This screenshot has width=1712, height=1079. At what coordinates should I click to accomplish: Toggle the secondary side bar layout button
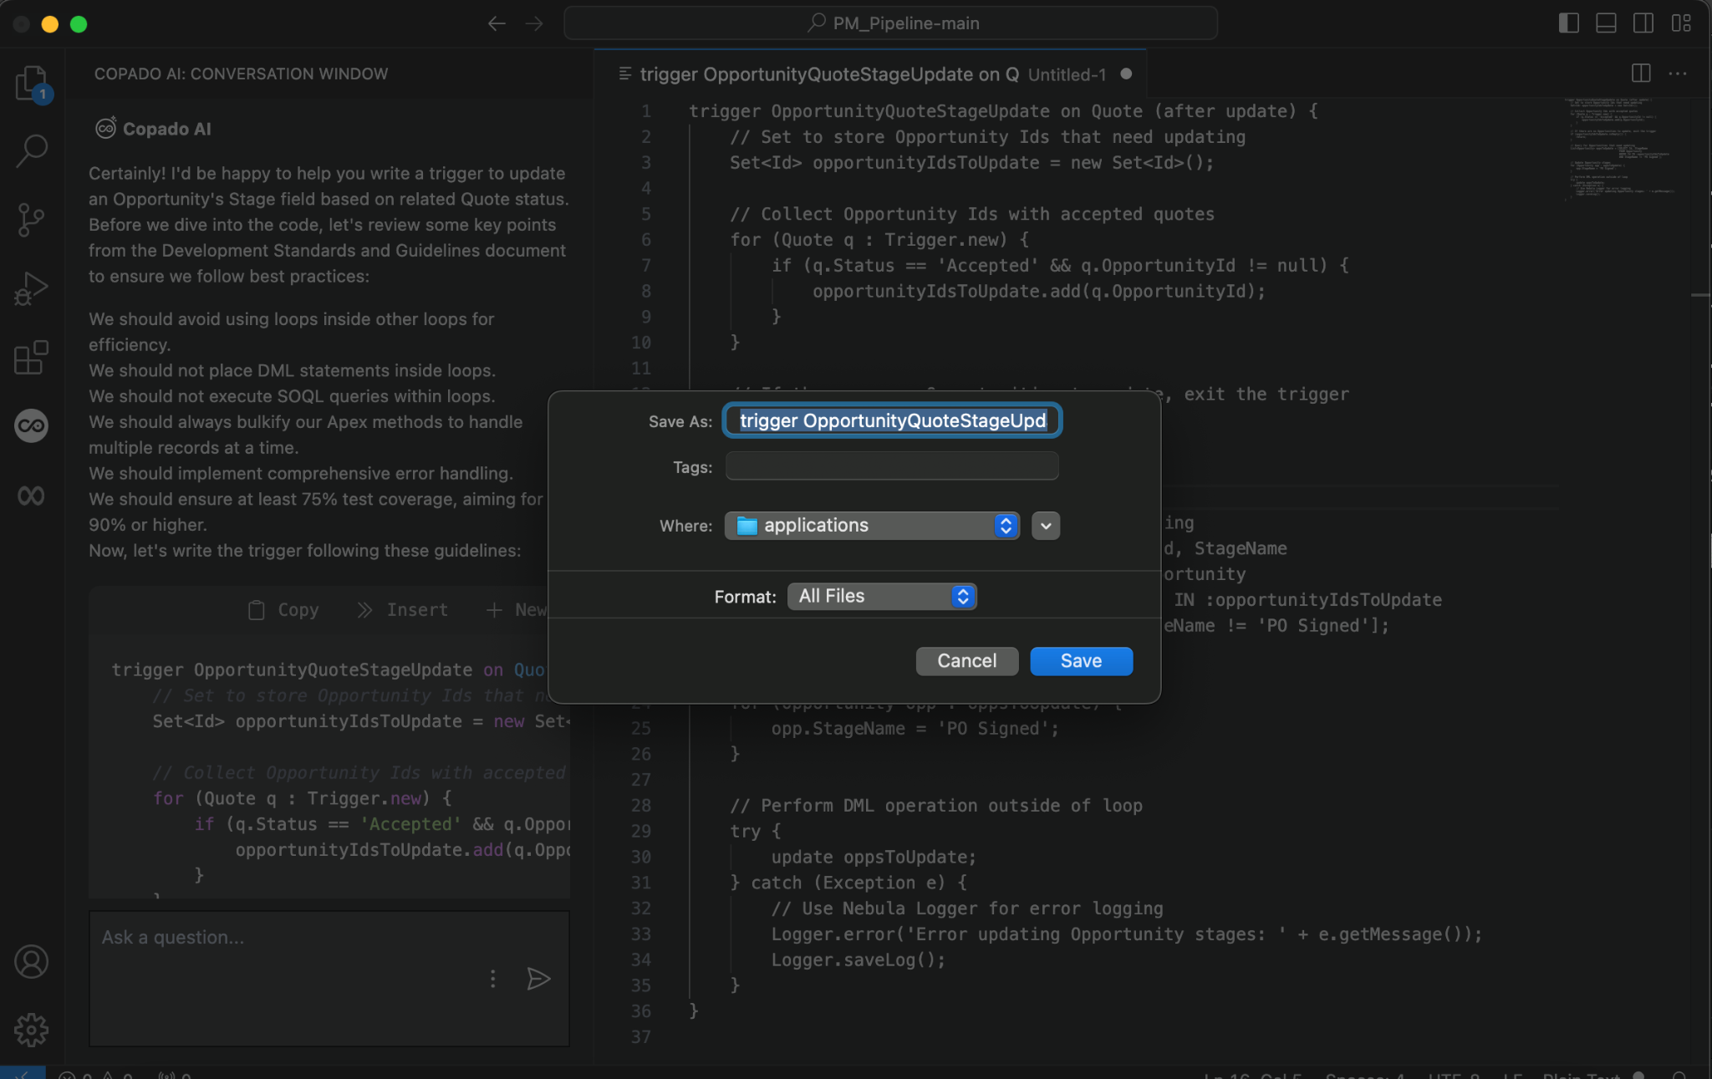(x=1643, y=23)
